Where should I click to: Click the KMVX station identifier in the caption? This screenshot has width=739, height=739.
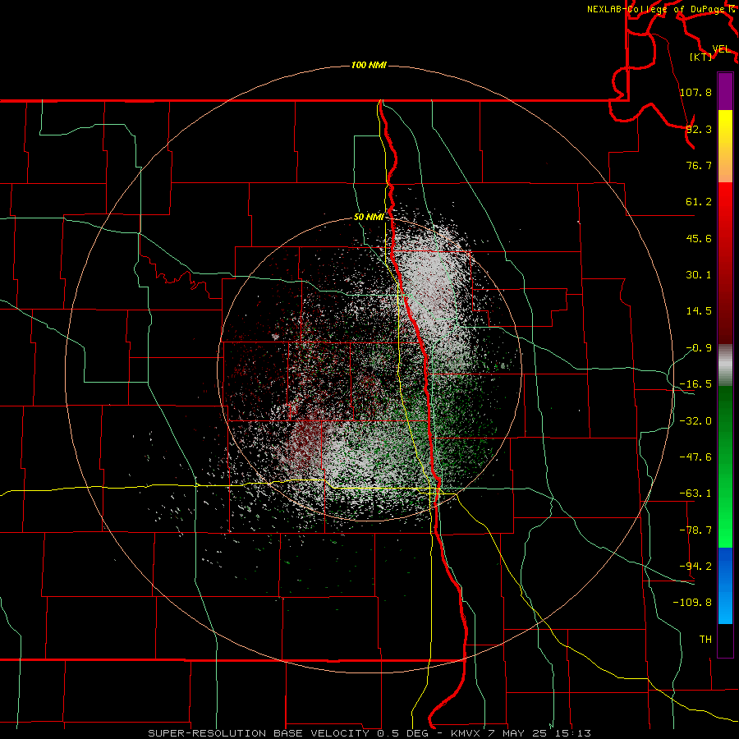pyautogui.click(x=464, y=733)
